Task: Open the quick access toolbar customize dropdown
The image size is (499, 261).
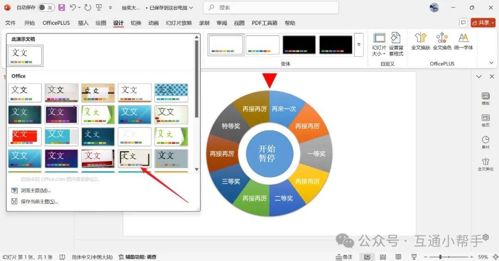Action: point(110,8)
